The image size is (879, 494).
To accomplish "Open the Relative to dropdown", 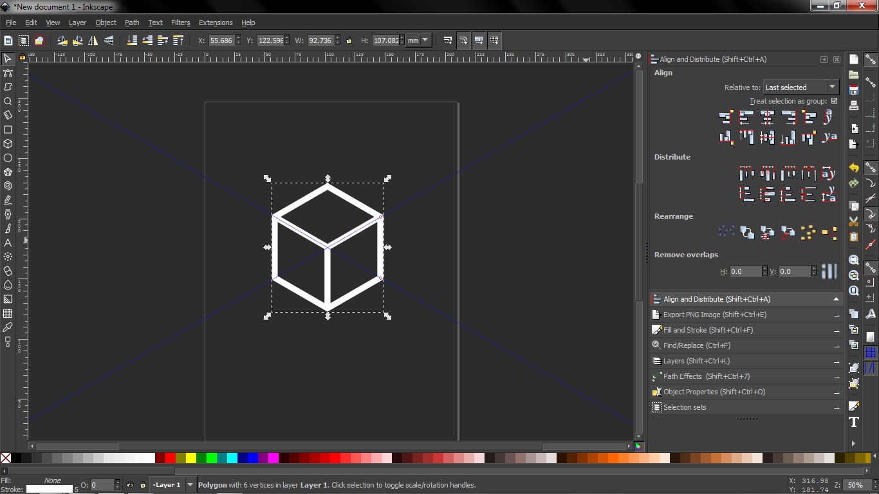I will pos(801,87).
